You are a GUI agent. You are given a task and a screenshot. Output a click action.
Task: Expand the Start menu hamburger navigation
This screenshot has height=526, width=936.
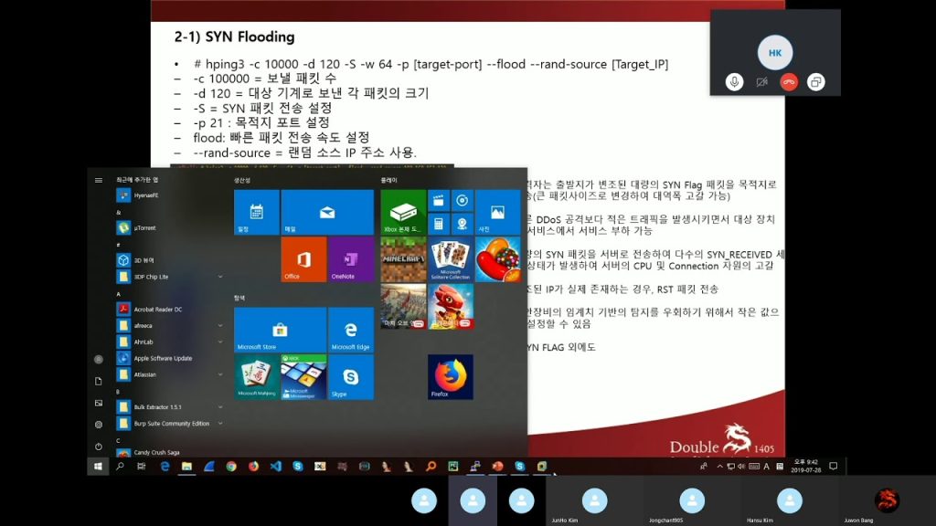click(x=99, y=180)
